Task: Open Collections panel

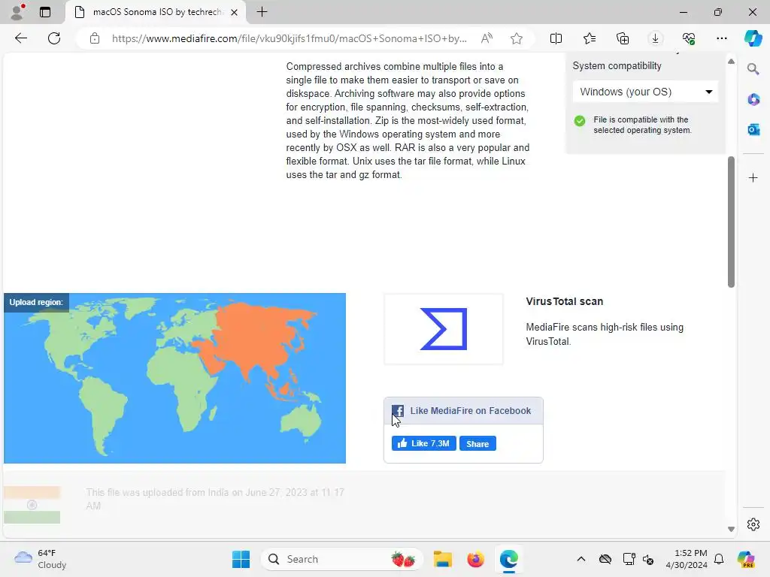Action: click(622, 38)
